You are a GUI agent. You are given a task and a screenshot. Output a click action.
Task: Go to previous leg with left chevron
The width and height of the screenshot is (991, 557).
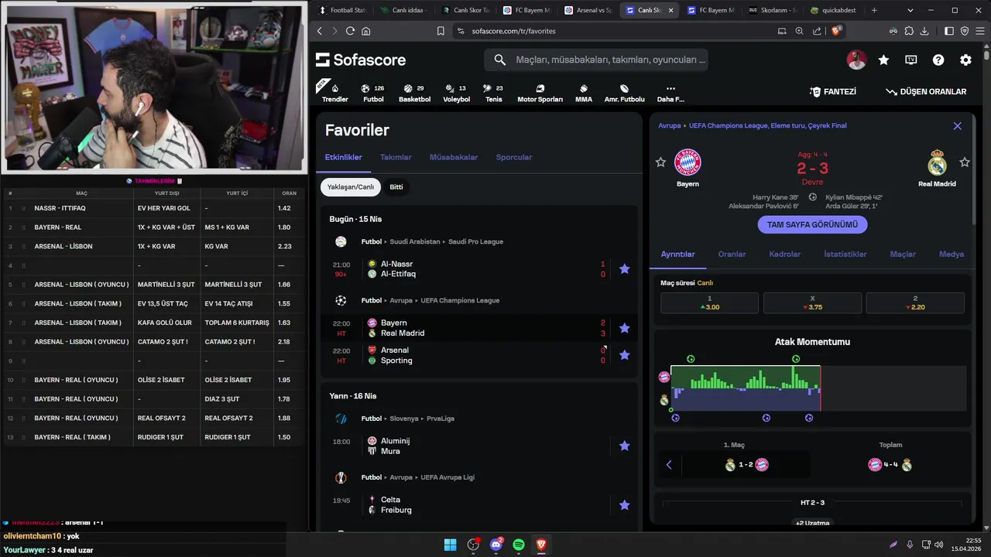(x=669, y=465)
